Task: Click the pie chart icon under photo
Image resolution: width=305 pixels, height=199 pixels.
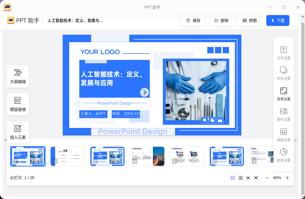Action: coord(212,120)
